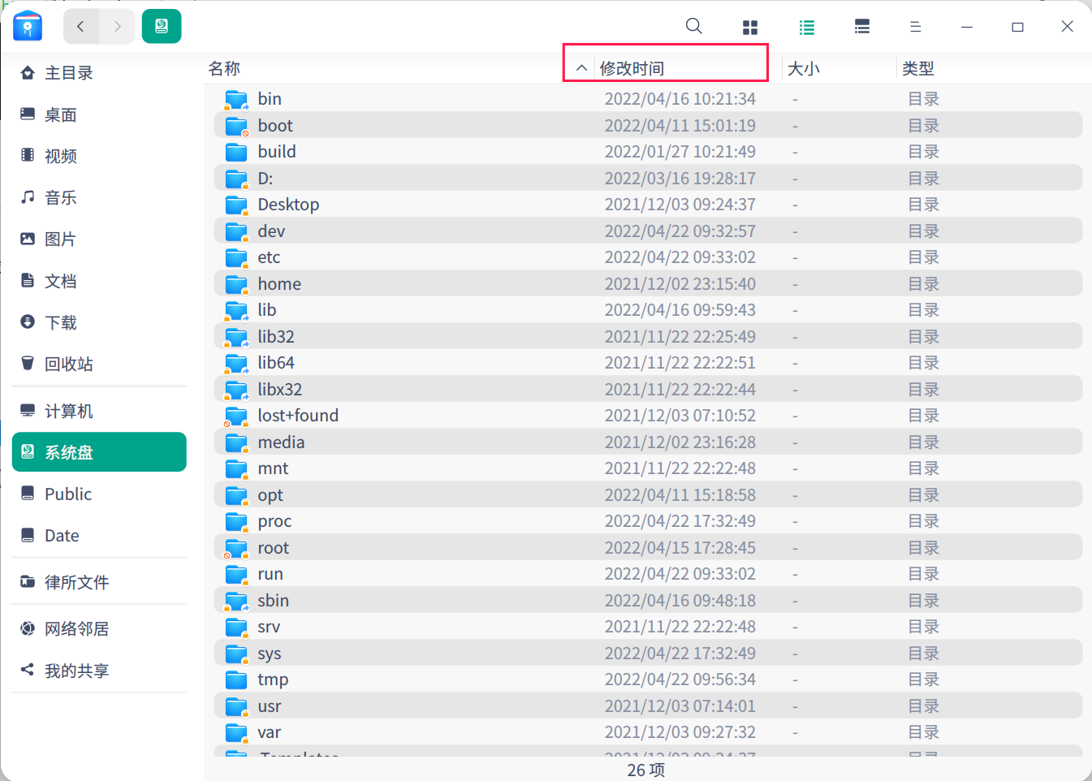The width and height of the screenshot is (1092, 781).
Task: Select the libx32 folder icon
Action: [236, 390]
